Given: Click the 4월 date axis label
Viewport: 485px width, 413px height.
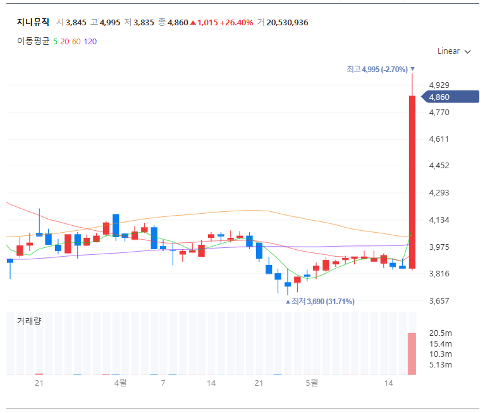Looking at the screenshot, I should (120, 383).
